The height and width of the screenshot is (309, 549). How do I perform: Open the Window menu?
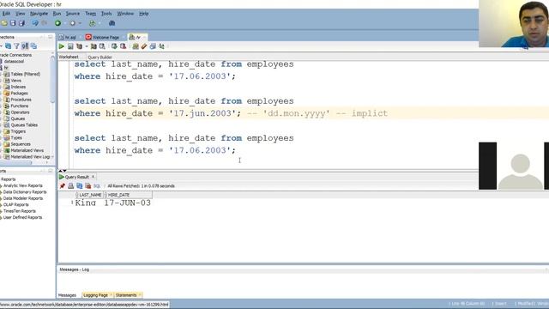point(125,14)
